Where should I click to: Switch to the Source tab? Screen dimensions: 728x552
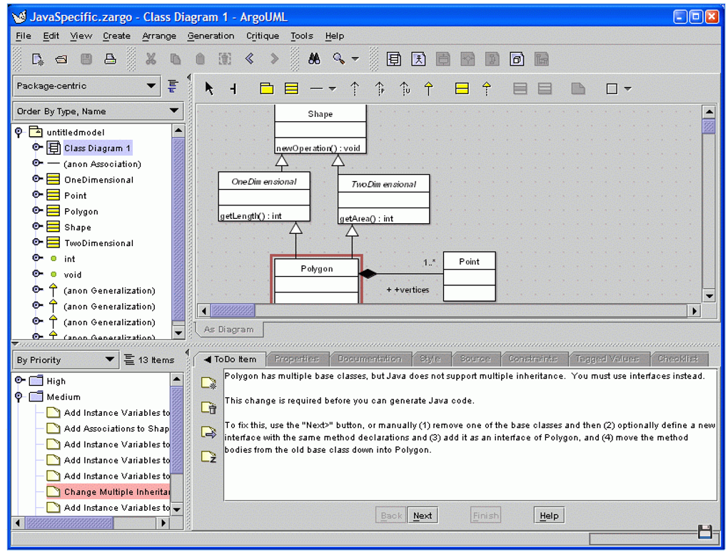coord(475,359)
